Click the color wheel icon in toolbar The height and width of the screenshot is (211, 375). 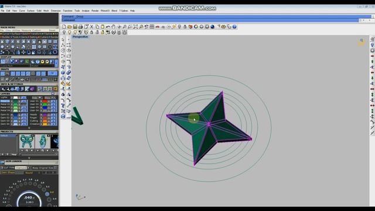[196, 27]
